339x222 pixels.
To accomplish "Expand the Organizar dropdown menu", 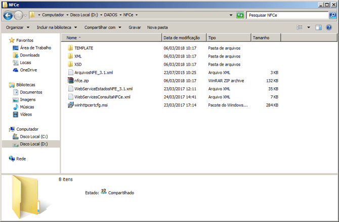I will point(17,27).
